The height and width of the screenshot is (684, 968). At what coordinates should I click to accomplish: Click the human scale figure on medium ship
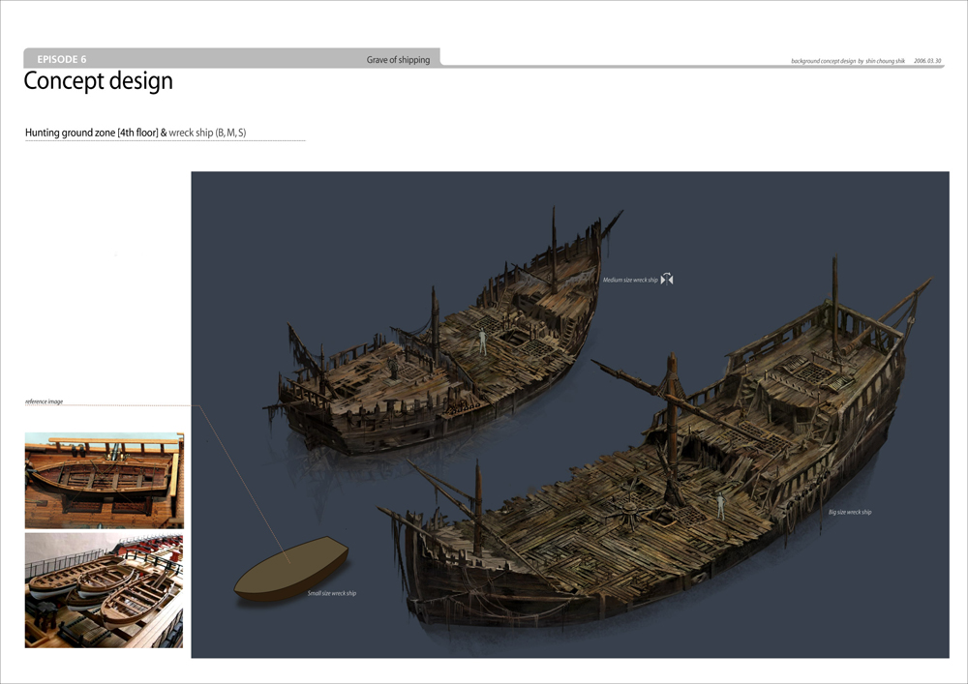pos(482,341)
